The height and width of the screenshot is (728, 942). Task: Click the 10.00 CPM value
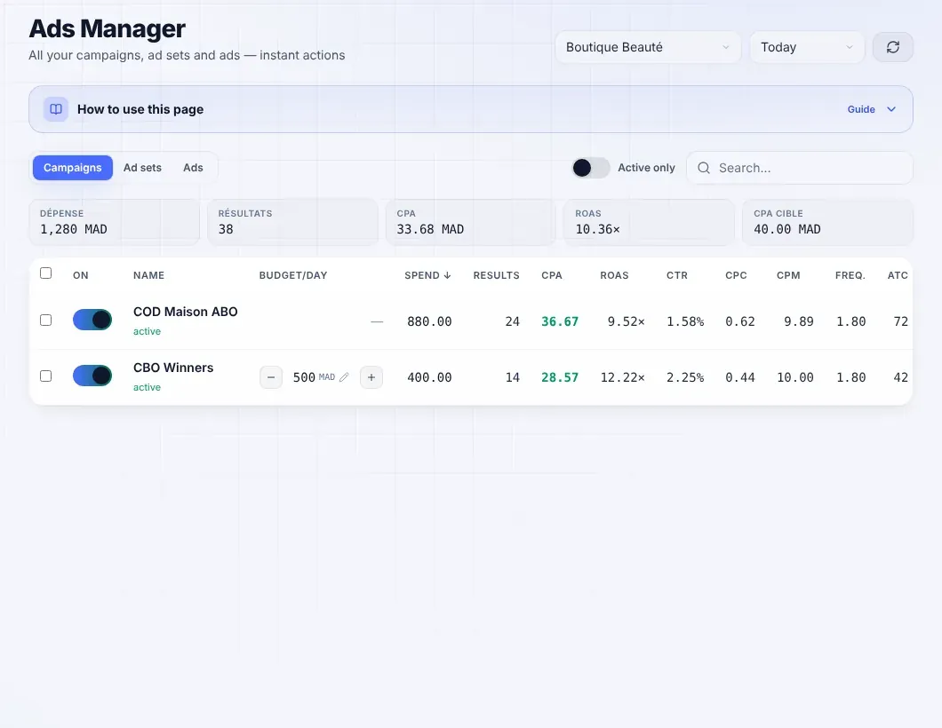[x=795, y=377]
